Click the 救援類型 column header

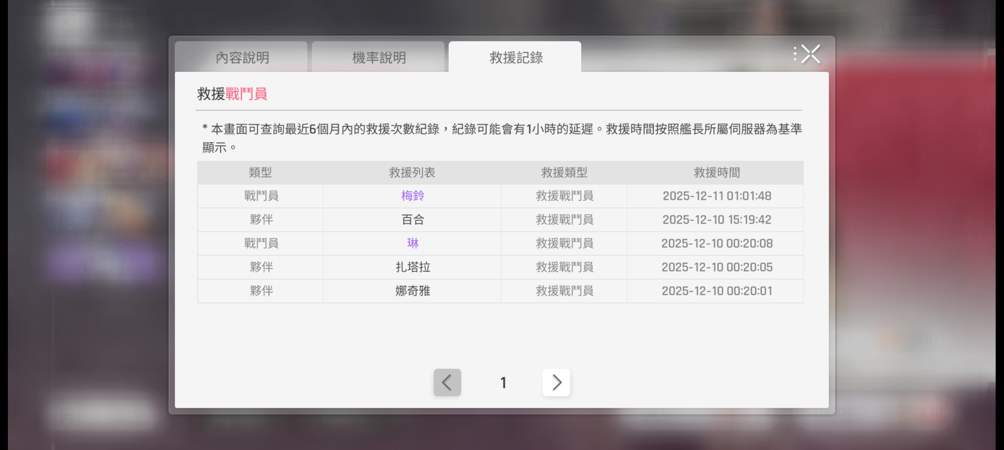(564, 172)
